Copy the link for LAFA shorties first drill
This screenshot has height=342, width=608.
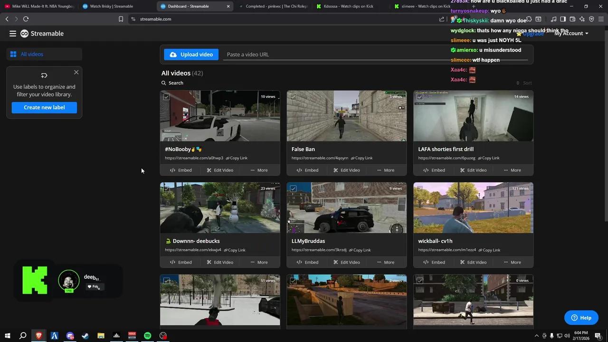click(488, 158)
